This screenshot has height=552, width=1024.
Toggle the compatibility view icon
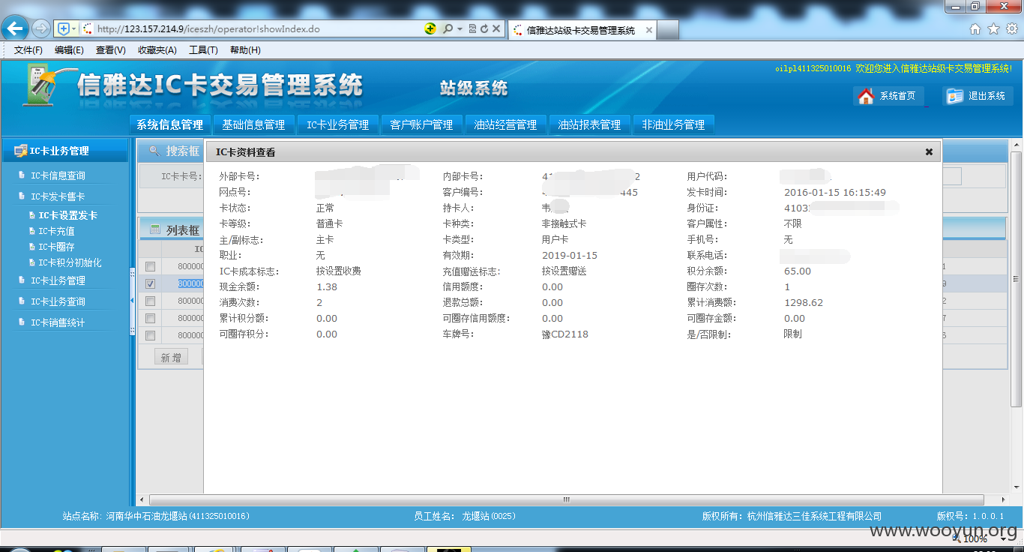click(x=473, y=28)
